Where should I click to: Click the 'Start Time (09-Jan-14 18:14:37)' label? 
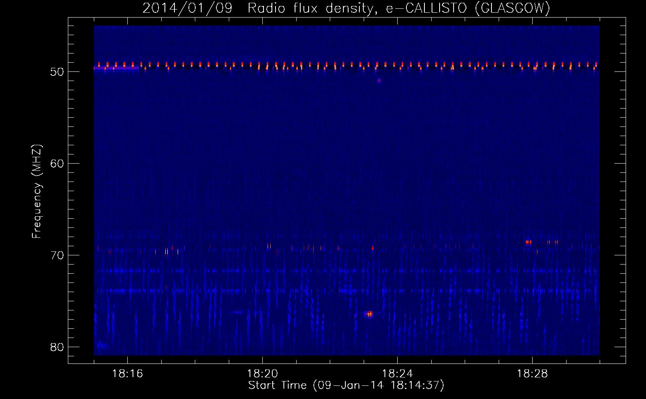tap(346, 385)
